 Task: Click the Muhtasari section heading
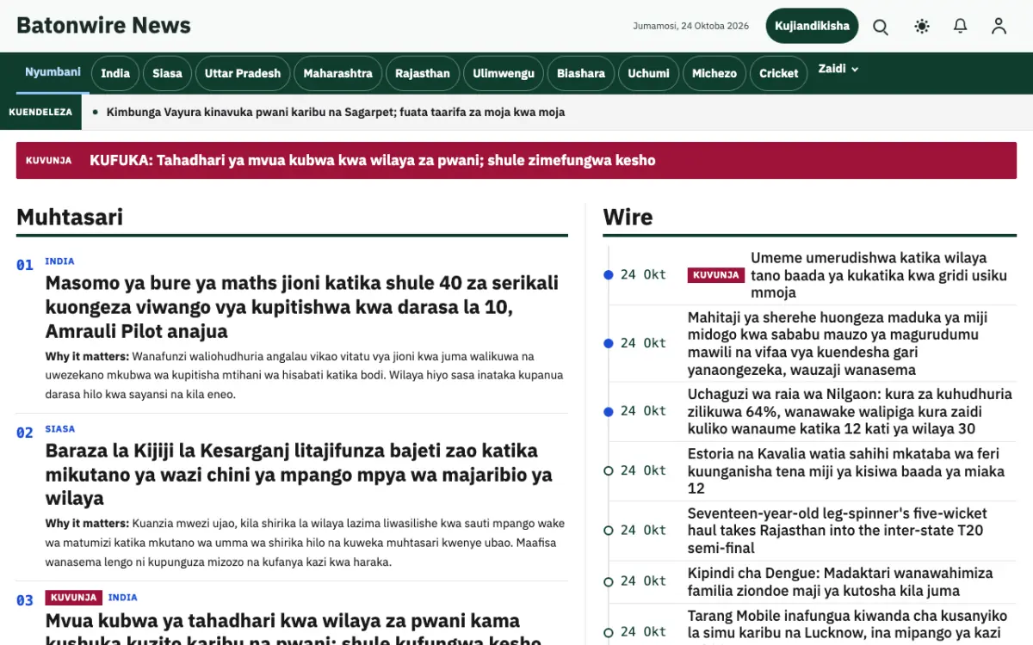(70, 217)
